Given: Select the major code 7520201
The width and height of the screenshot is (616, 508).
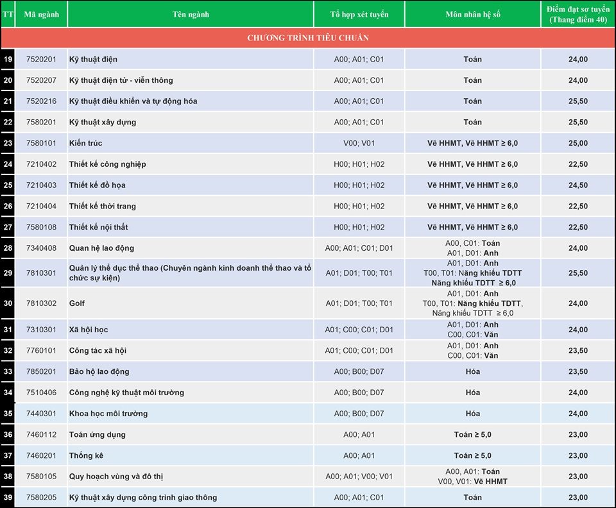Looking at the screenshot, I should click(41, 59).
